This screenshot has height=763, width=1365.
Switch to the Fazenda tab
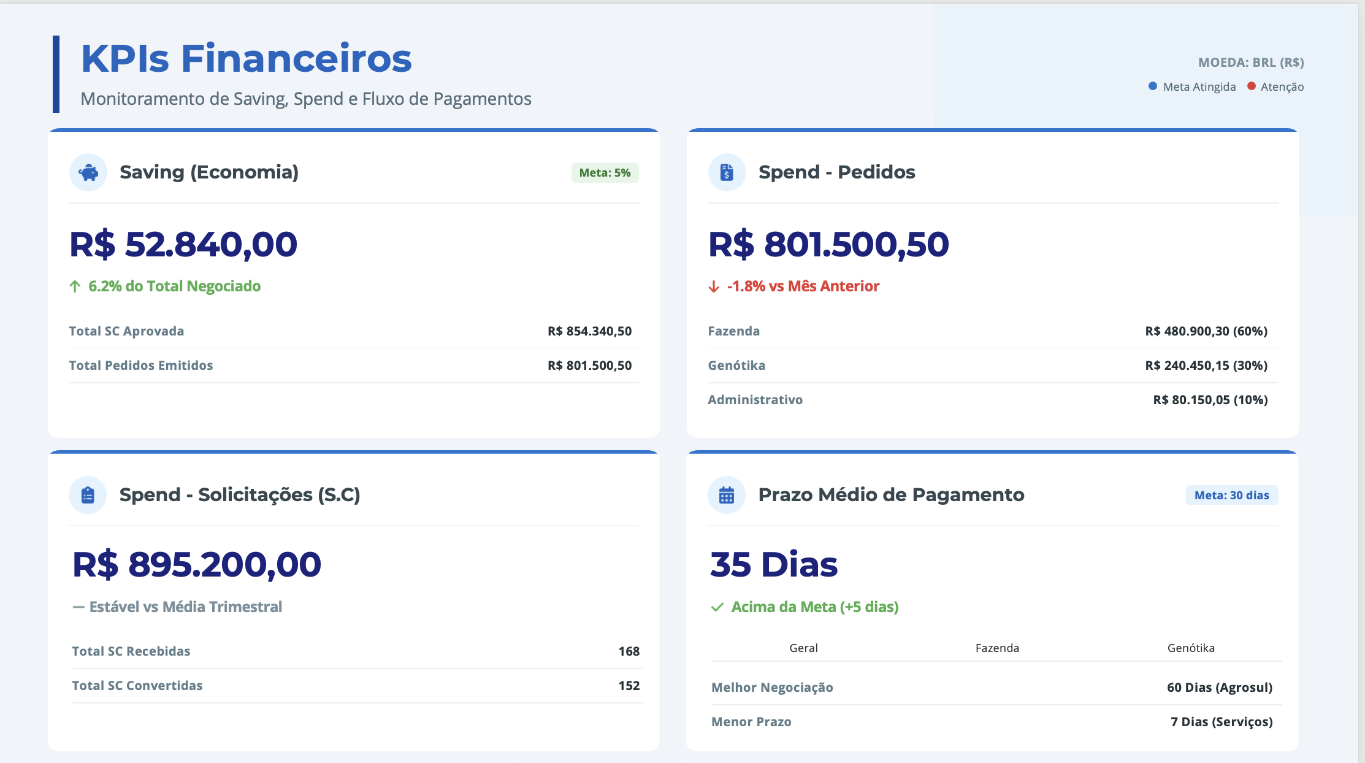pyautogui.click(x=997, y=648)
